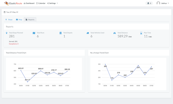Go to the Dashboard menu item

29,3
